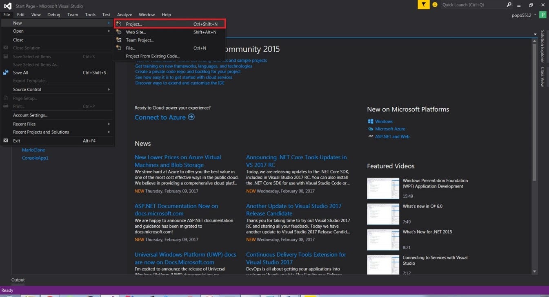The image size is (549, 297).
Task: Expand the Recent Files submenu arrow
Action: (x=109, y=124)
